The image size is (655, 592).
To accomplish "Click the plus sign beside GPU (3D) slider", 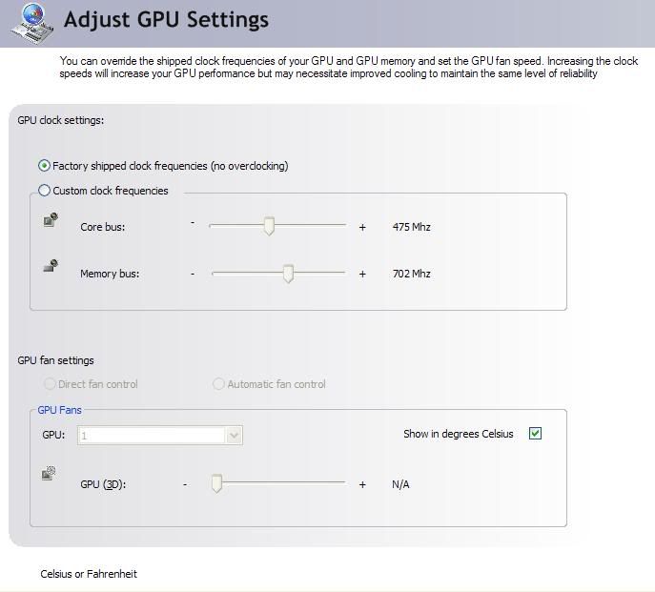I will (x=362, y=484).
